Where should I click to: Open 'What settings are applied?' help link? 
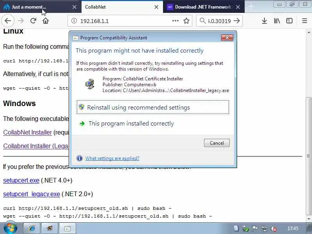pyautogui.click(x=112, y=158)
